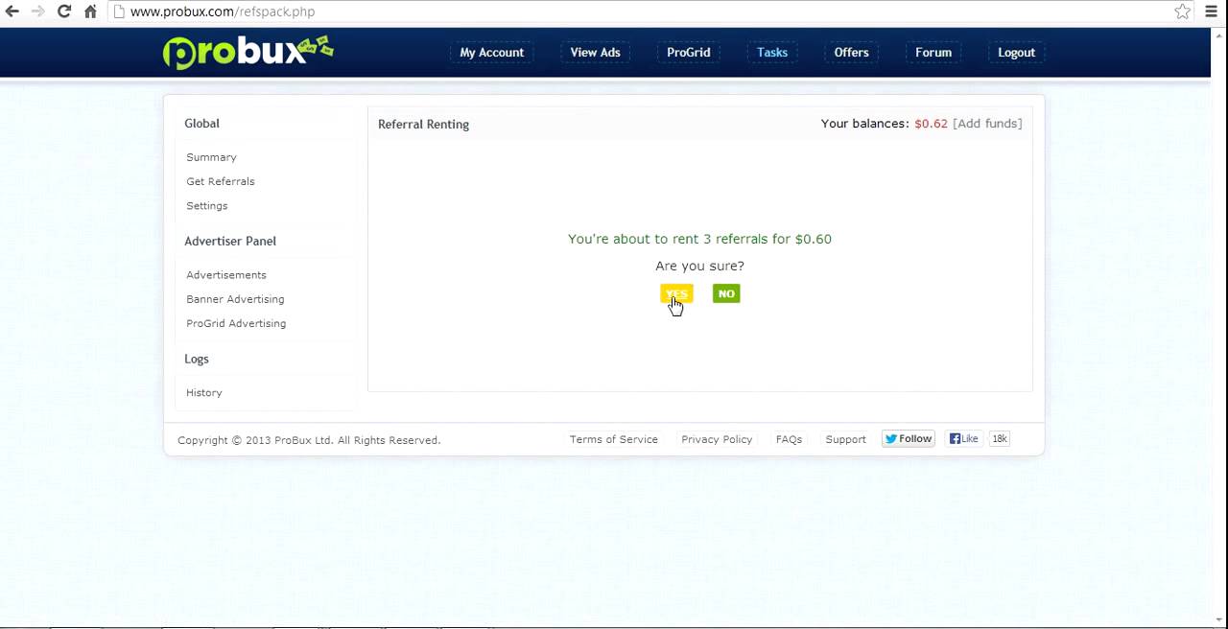Open Tasks in navigation
1228x629 pixels.
(x=771, y=53)
